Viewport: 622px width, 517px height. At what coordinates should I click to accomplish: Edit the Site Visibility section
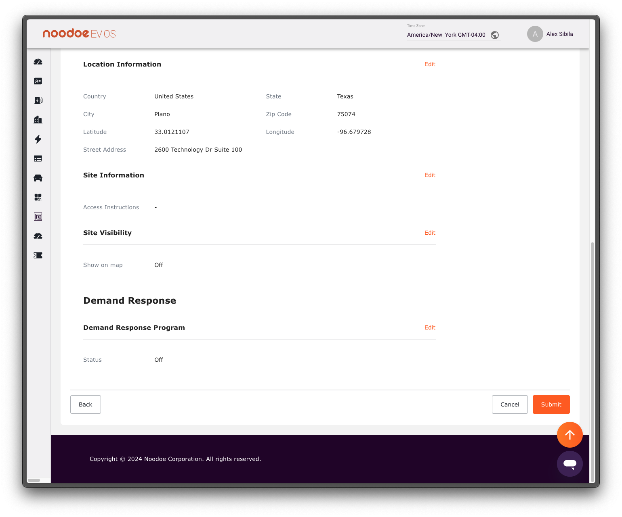click(x=430, y=233)
